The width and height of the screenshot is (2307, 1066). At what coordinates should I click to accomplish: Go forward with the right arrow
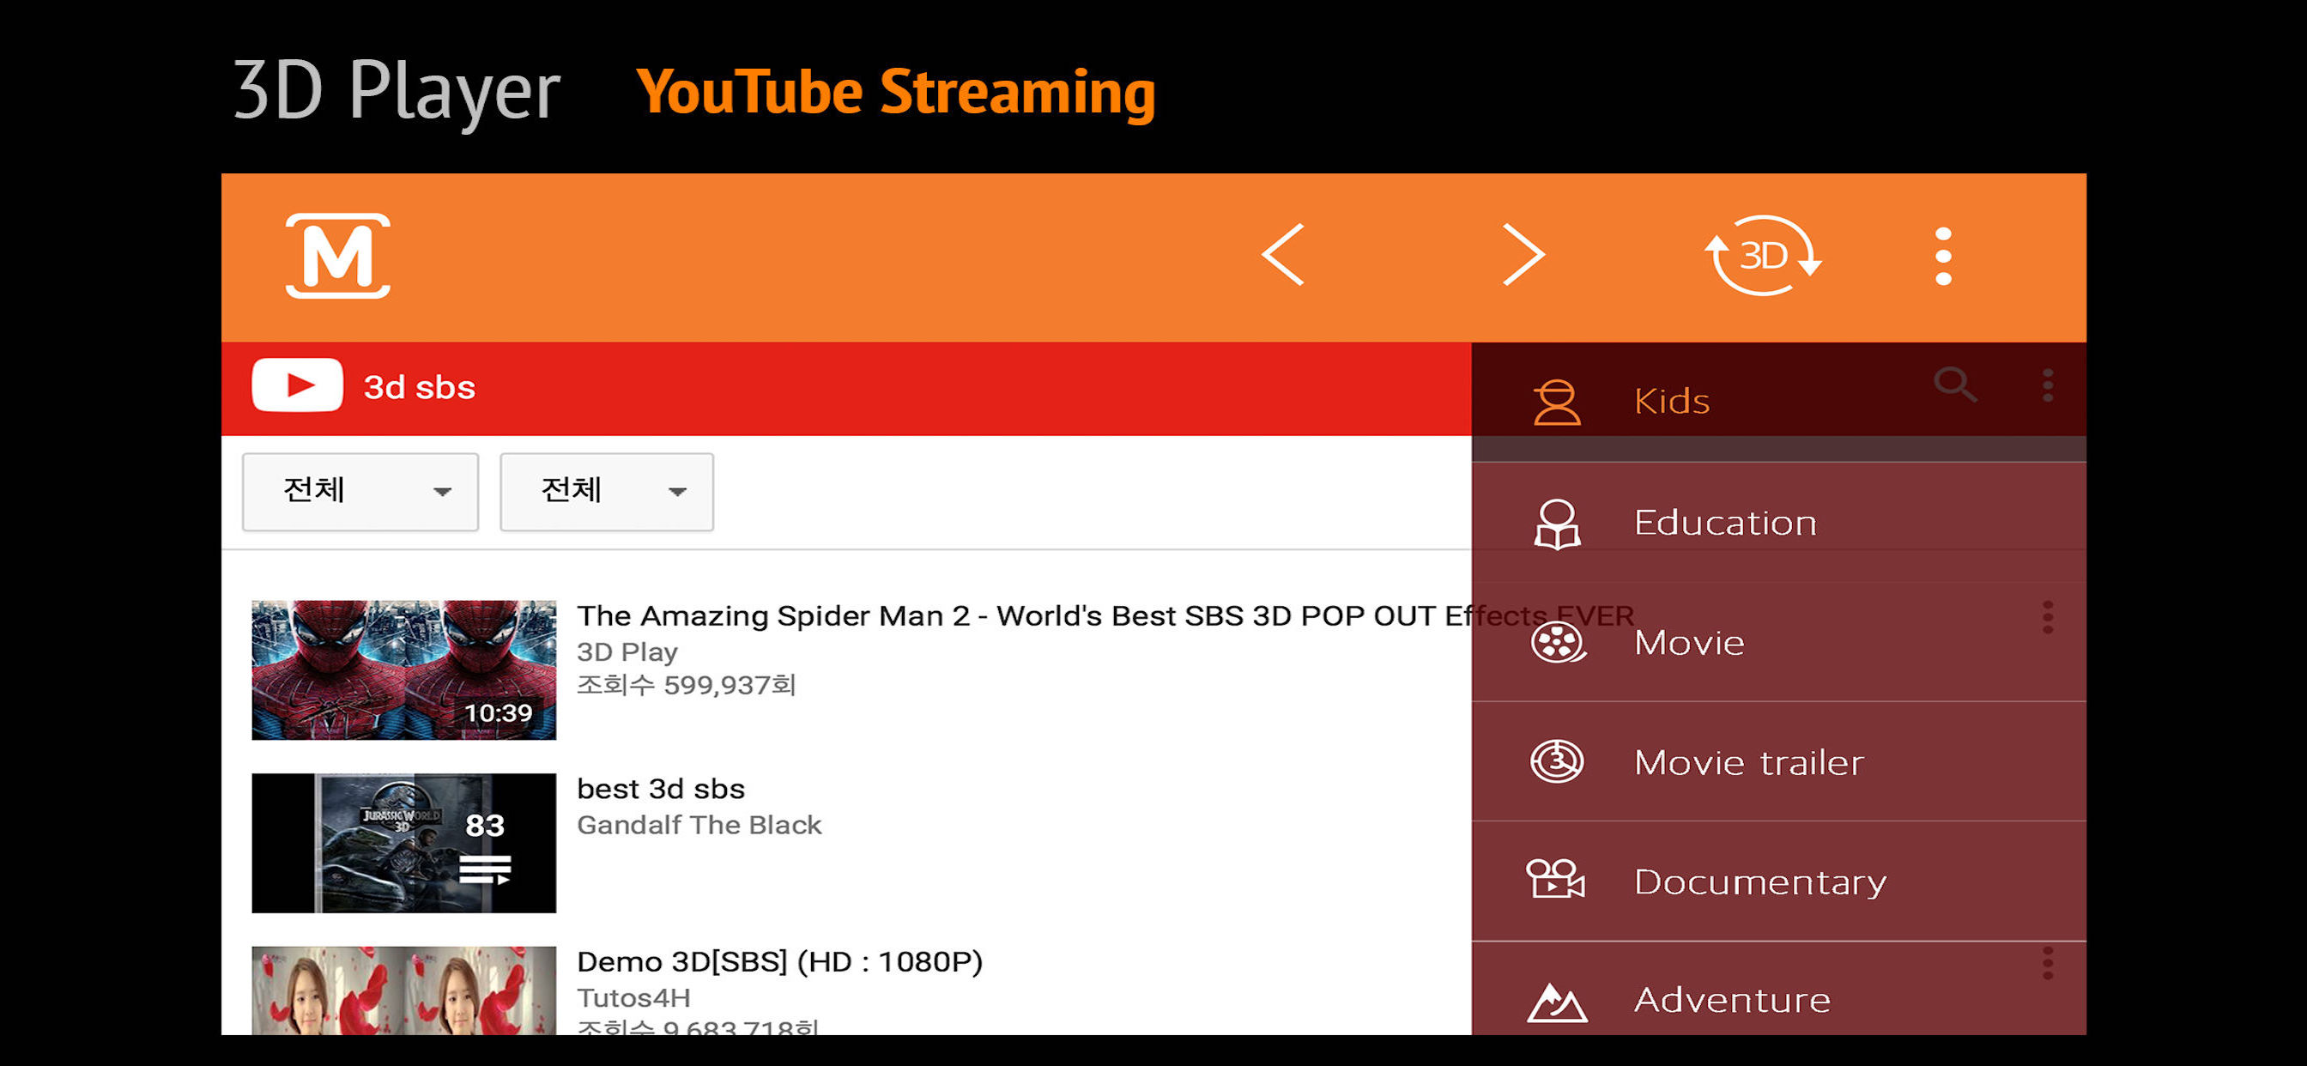tap(1523, 255)
